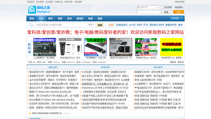Open post 东芝ER-SD80CNW、ER-VD5000CNB
The image size is (211, 119).
[54, 104]
